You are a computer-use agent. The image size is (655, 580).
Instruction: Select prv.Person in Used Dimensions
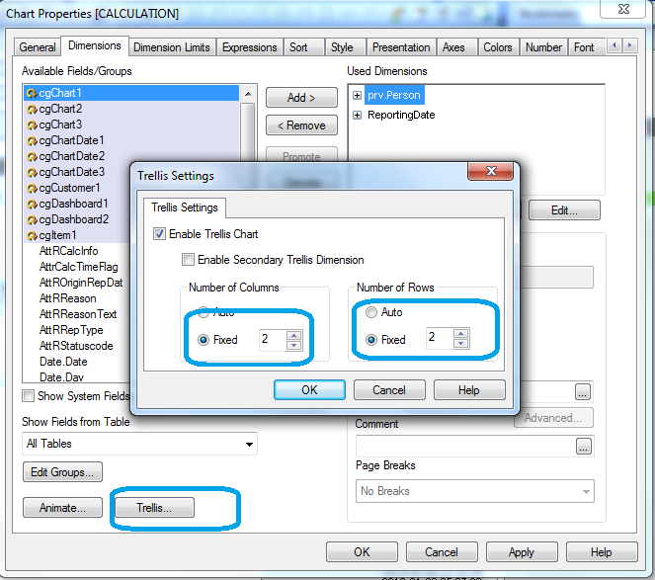pyautogui.click(x=394, y=95)
